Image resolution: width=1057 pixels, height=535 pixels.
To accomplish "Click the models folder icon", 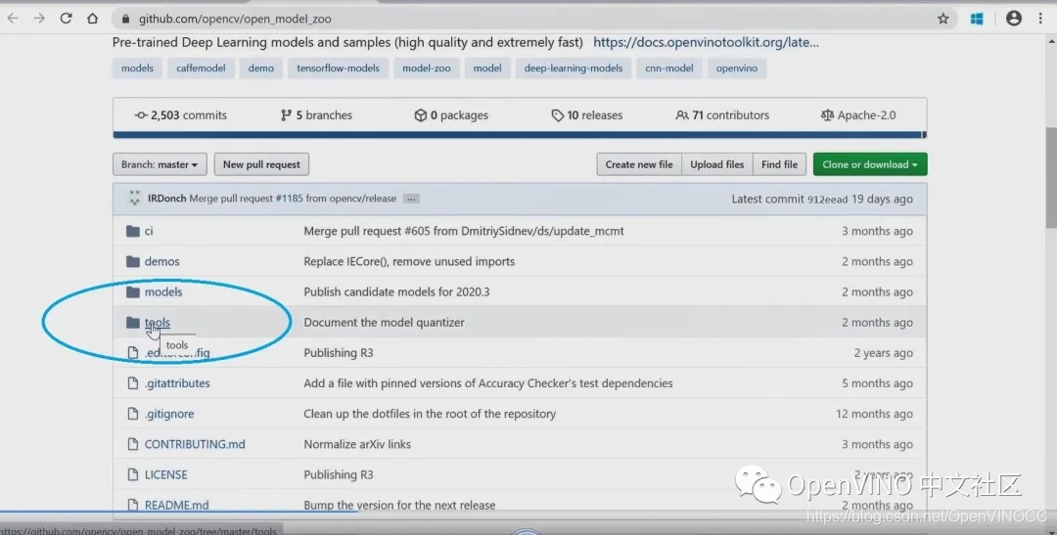I will 133,291.
